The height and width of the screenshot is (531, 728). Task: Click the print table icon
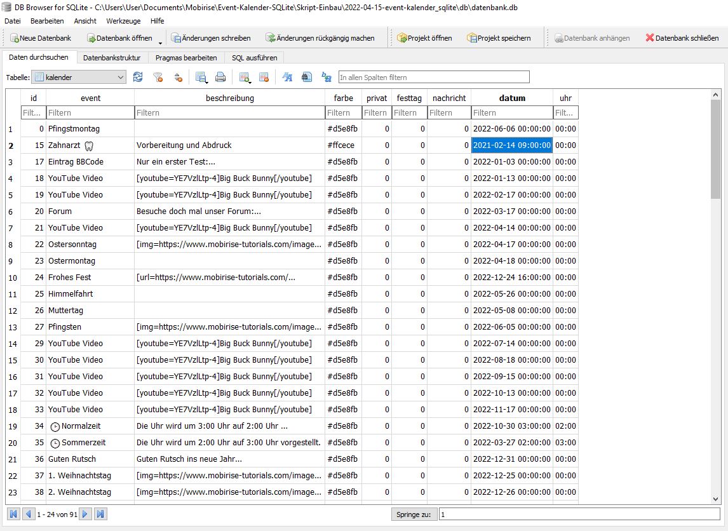pos(220,77)
